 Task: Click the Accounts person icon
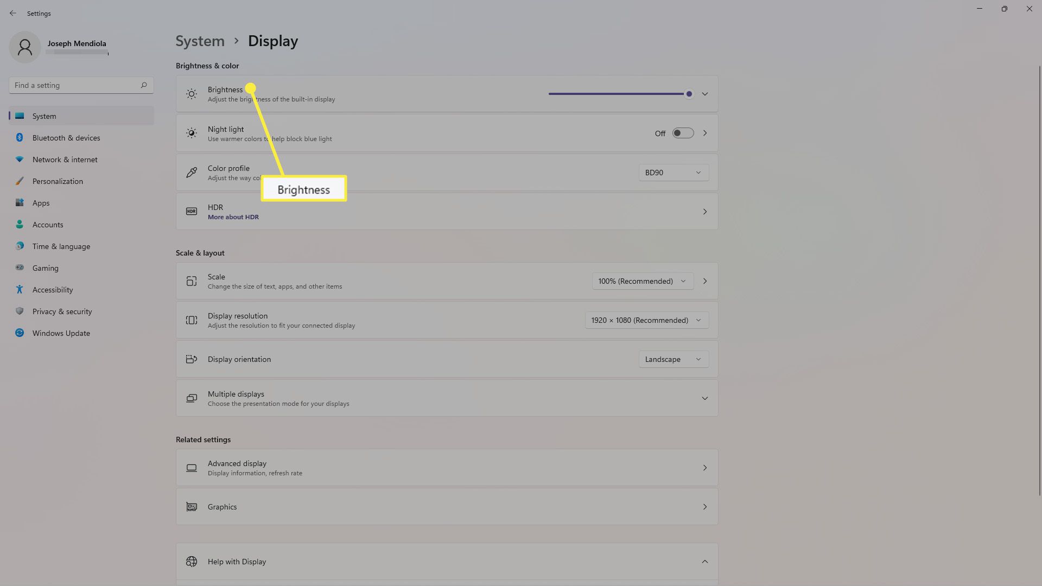click(x=20, y=224)
